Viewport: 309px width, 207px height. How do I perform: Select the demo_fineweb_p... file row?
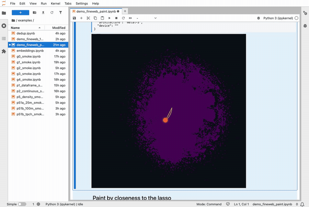point(38,45)
